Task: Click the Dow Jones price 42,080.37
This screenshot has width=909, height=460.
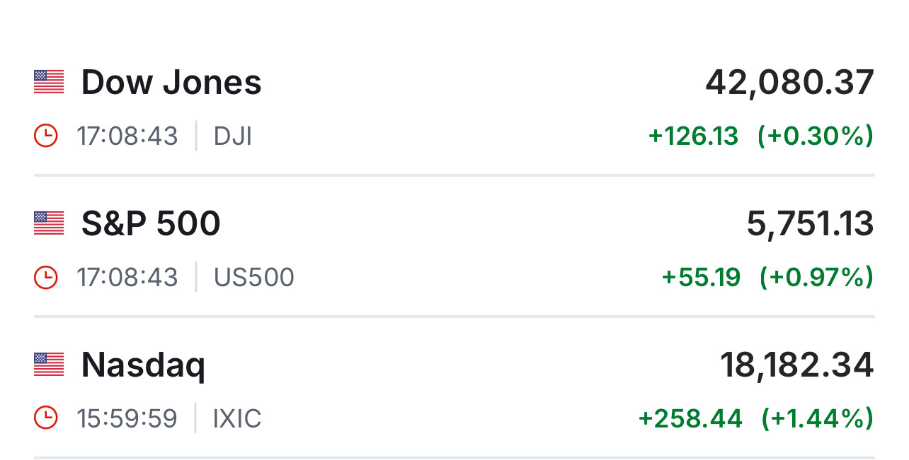Action: [789, 82]
